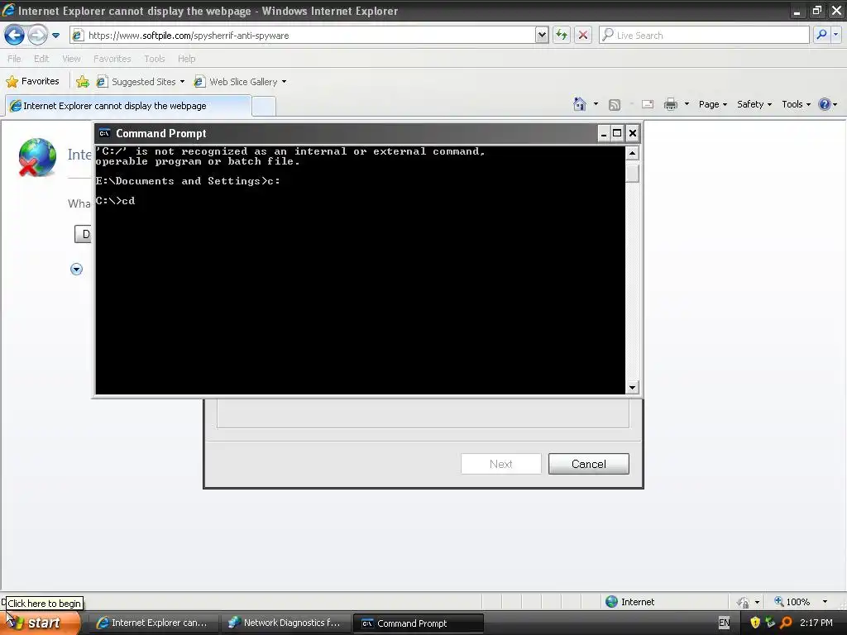The image size is (847, 635).
Task: Click the search magnifier button
Action: tap(821, 35)
